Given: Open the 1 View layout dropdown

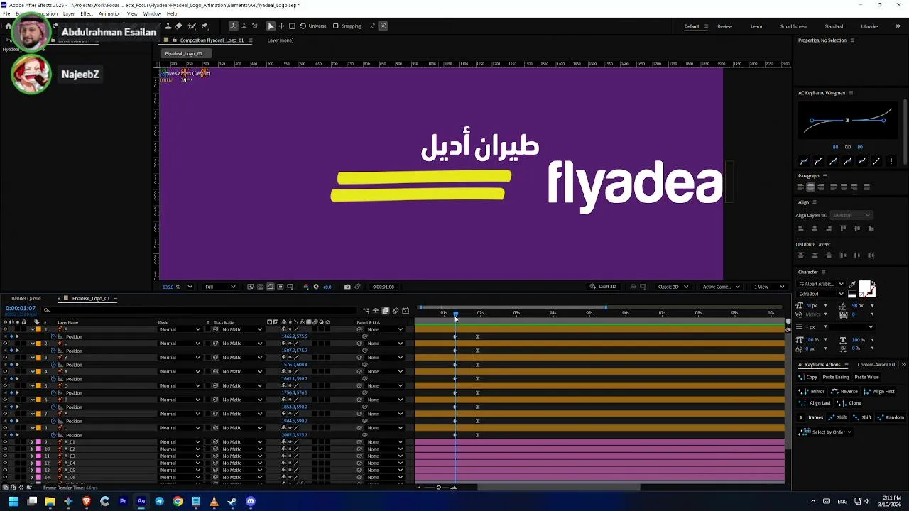Looking at the screenshot, I should point(769,287).
